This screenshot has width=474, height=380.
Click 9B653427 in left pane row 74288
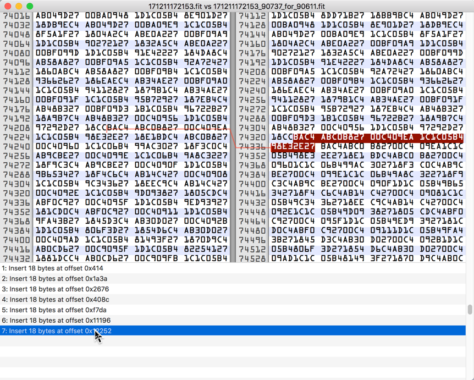pos(57,174)
